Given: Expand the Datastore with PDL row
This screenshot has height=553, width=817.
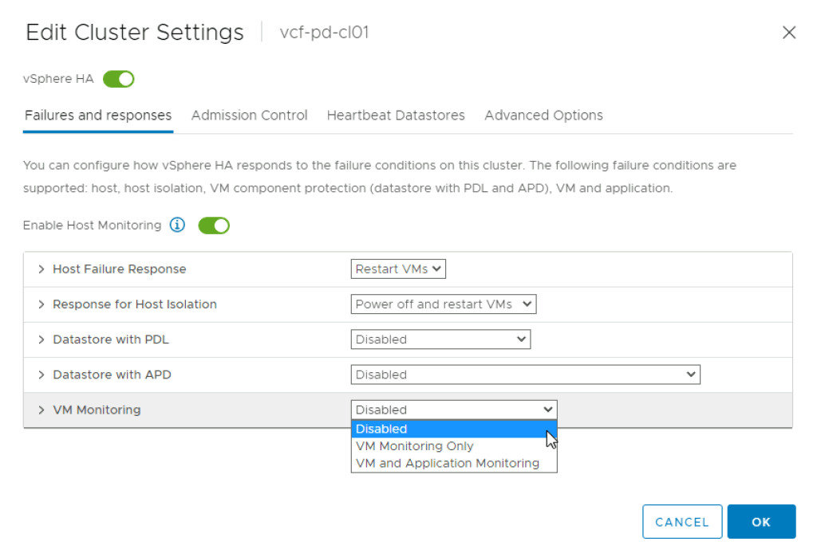Looking at the screenshot, I should click(x=41, y=339).
